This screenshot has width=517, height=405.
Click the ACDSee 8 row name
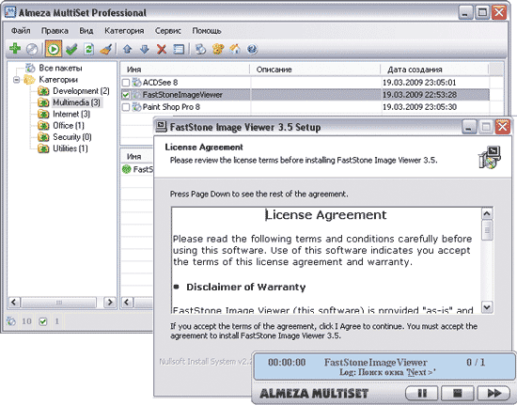(x=160, y=83)
